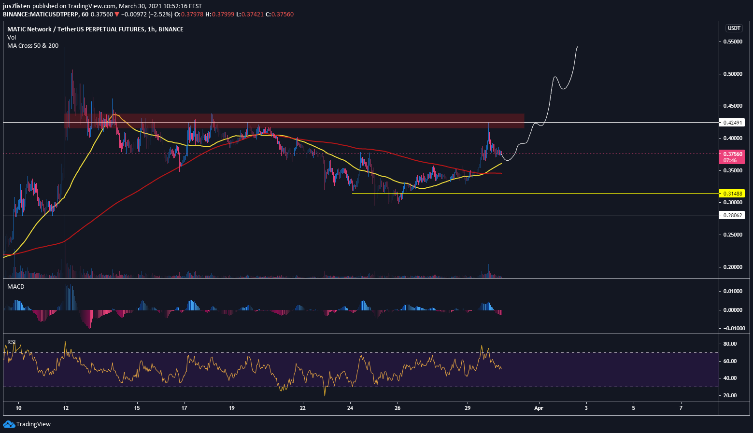Click the 0.42491 price line label

pyautogui.click(x=732, y=123)
